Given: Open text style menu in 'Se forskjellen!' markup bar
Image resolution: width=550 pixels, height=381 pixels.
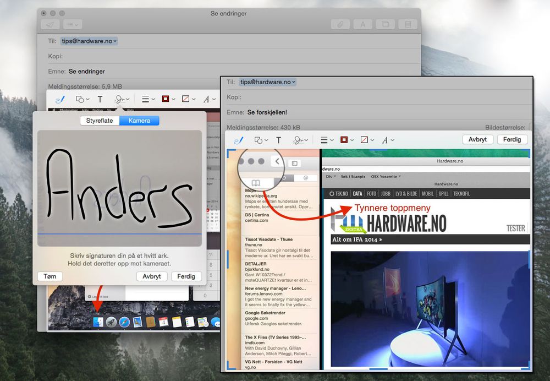Looking at the screenshot, I should [x=388, y=140].
